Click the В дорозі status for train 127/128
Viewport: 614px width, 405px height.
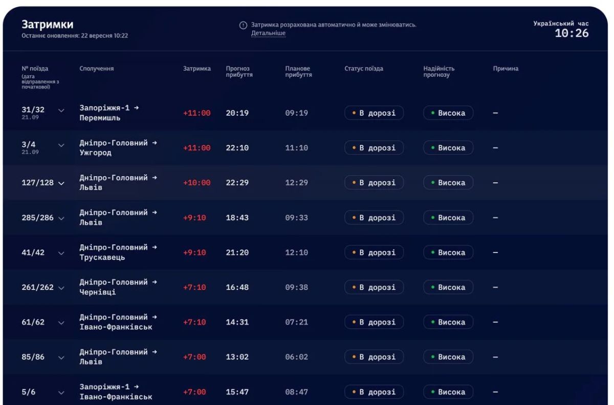pyautogui.click(x=374, y=183)
